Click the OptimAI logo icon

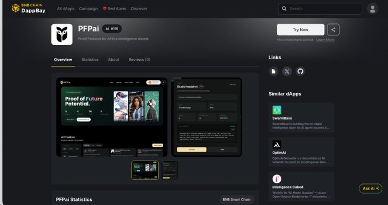point(277,145)
